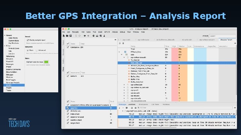The width and height of the screenshot is (241, 135).
Task: Expand the aip-arp.adb node
Action: coord(124,93)
